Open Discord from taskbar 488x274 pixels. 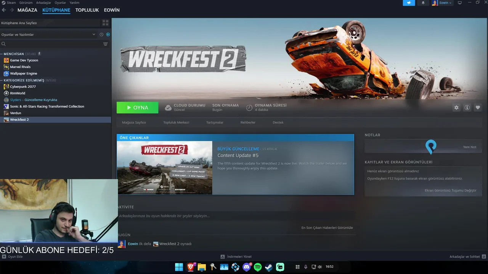(x=247, y=267)
